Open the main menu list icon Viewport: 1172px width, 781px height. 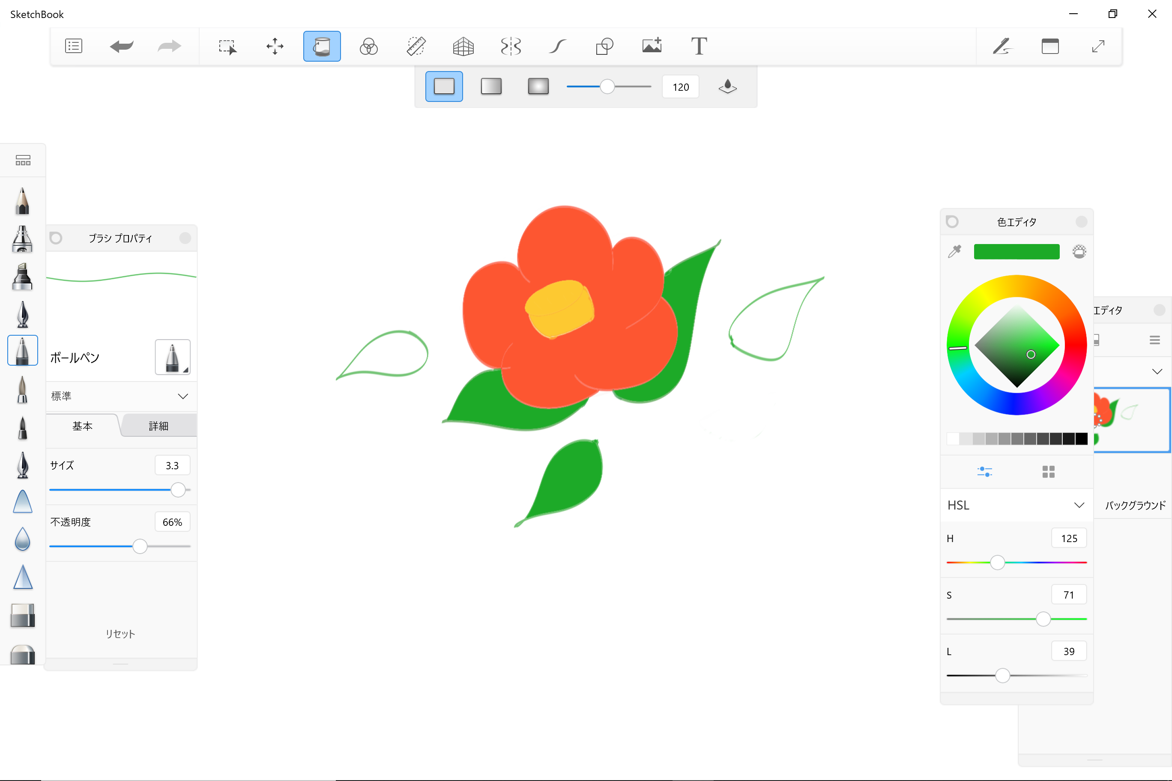coord(74,46)
